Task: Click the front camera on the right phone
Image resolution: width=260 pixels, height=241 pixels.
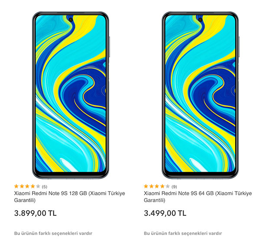Action: 200,20
